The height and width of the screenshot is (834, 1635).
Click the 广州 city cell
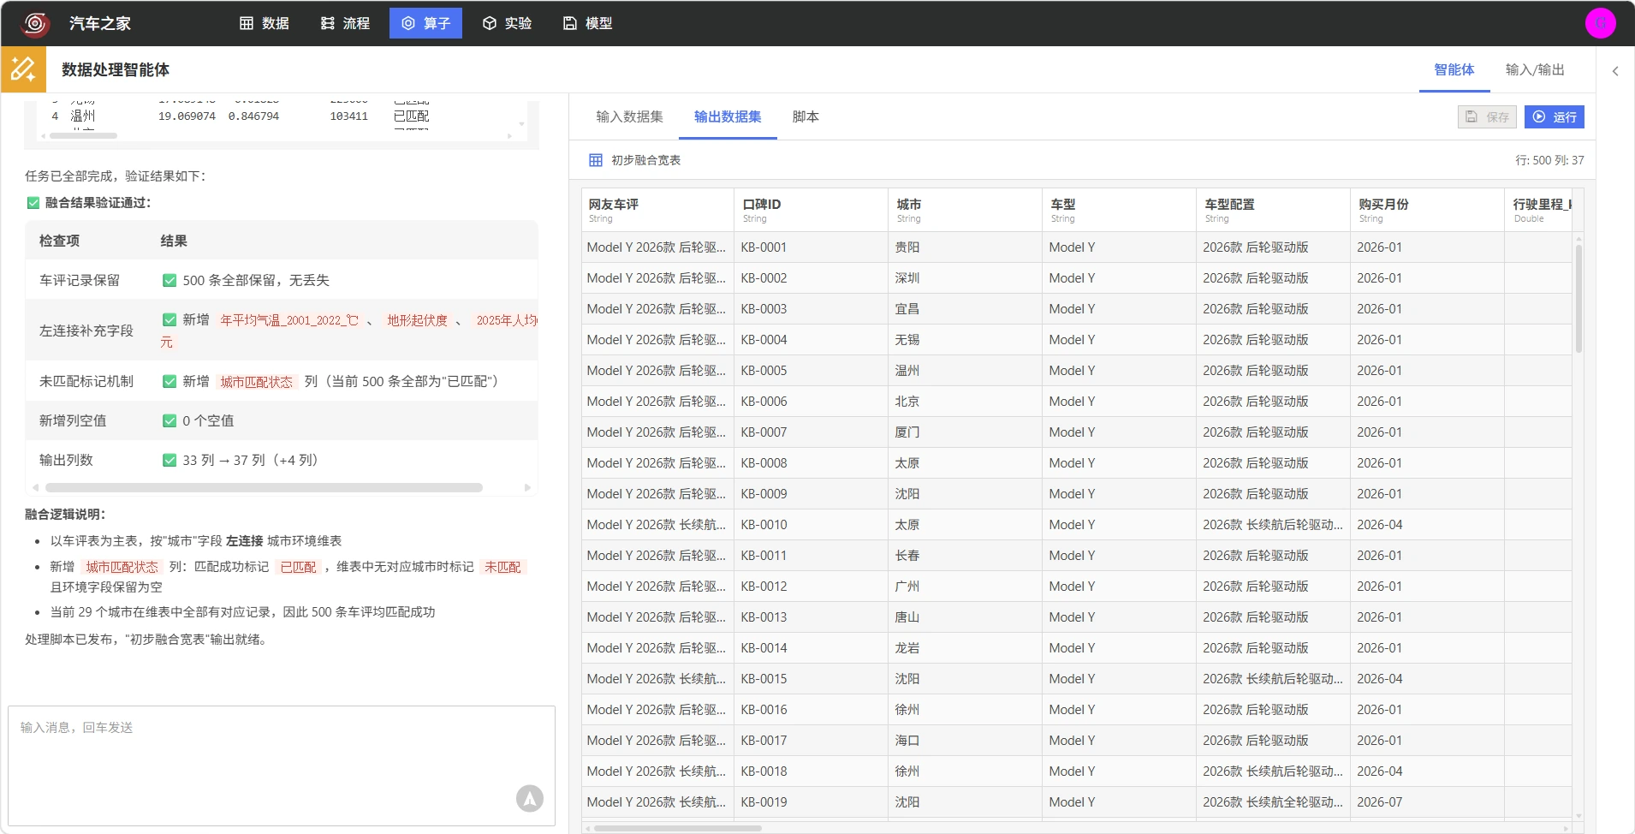click(x=965, y=587)
